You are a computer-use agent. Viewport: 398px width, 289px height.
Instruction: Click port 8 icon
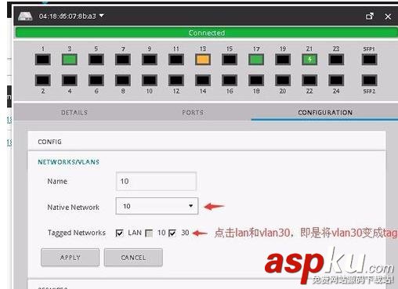[x=123, y=81]
